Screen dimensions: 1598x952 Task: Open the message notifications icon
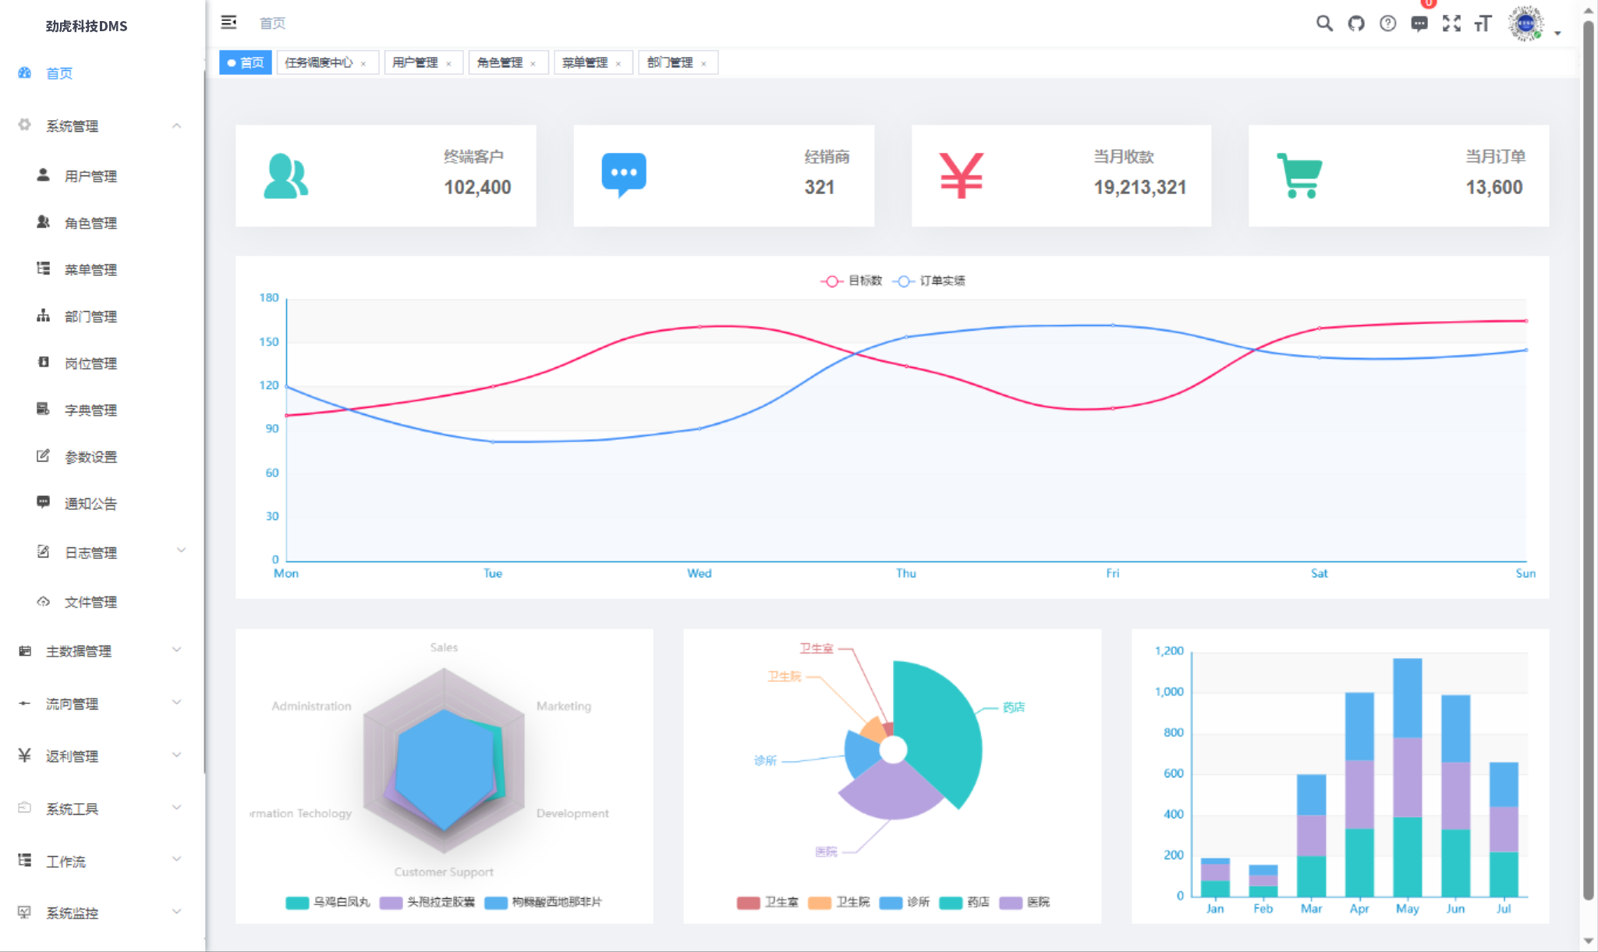pyautogui.click(x=1419, y=23)
